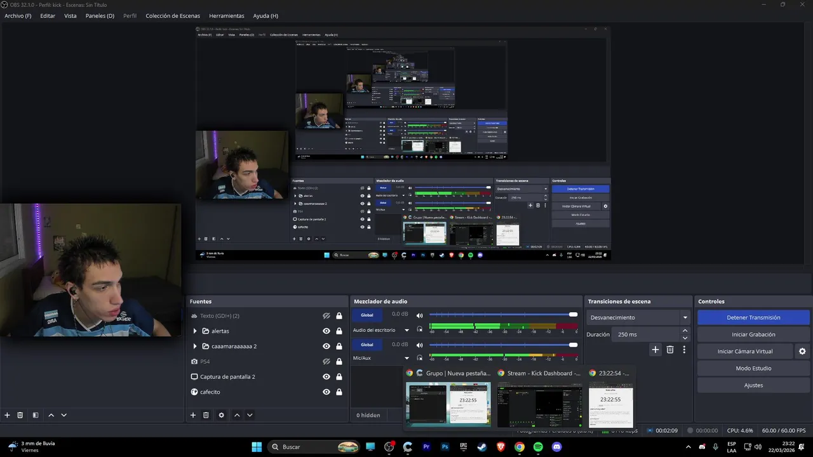Open the Editar menu

pos(48,16)
